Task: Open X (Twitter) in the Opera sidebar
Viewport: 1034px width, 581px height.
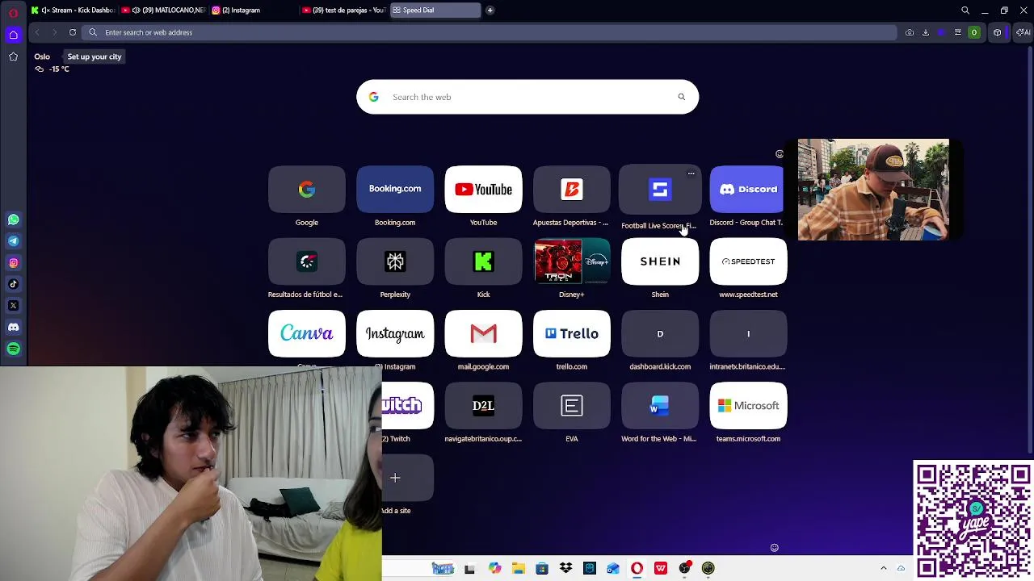Action: pyautogui.click(x=13, y=306)
